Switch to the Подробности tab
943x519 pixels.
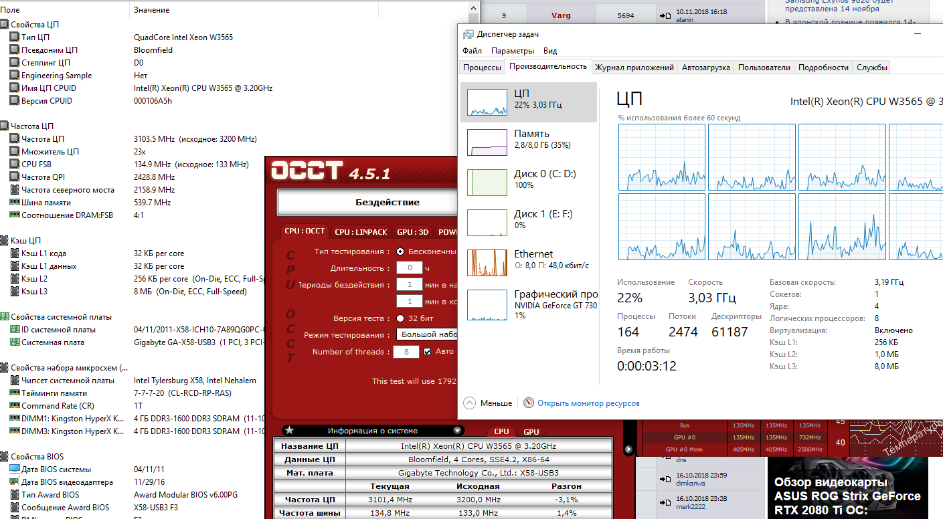point(823,68)
